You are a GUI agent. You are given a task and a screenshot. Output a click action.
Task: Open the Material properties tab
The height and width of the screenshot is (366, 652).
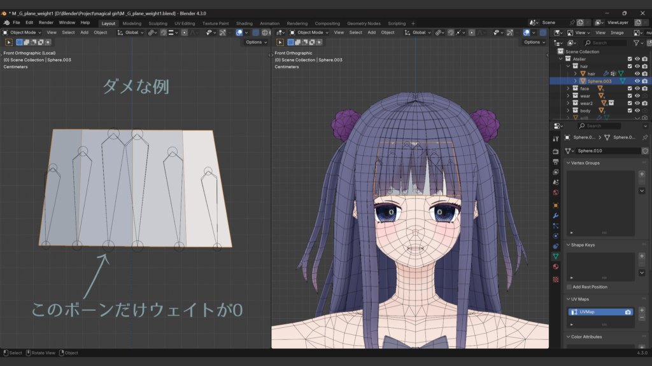point(556,267)
